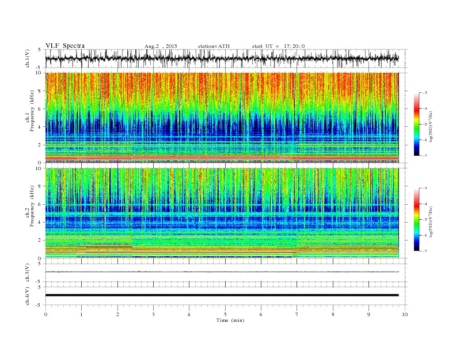Screen dimensions: 456x353
Task: Click the "8" minute tick label on time axis
Action: pyautogui.click(x=333, y=314)
